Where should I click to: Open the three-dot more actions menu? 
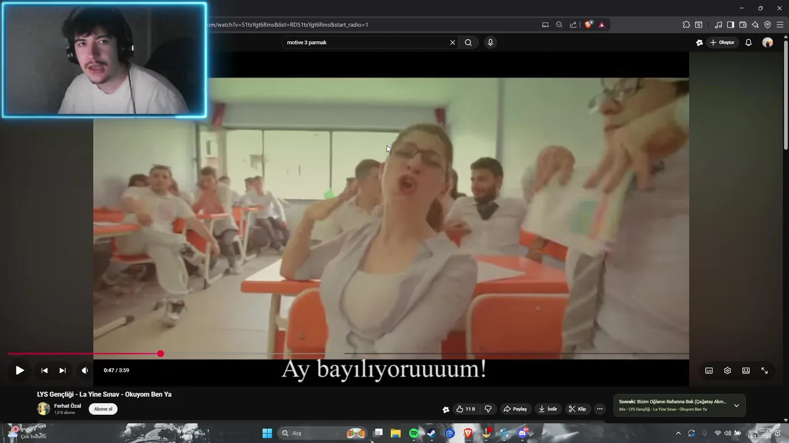599,409
